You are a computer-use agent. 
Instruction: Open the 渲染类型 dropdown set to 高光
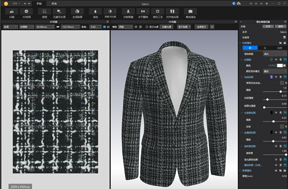click(275, 53)
